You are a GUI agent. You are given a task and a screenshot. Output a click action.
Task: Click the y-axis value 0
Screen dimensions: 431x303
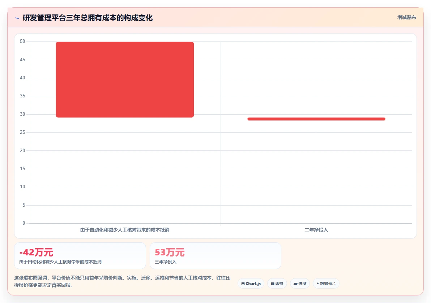tap(24, 223)
